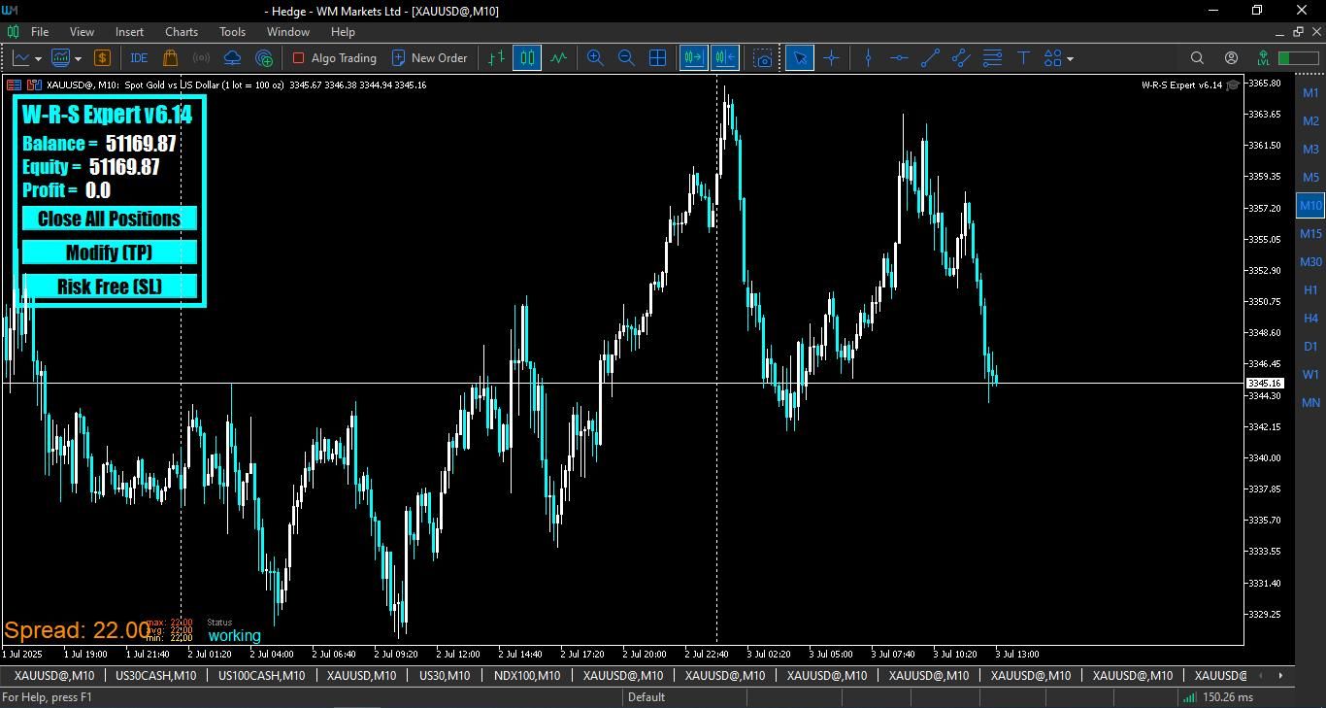Image resolution: width=1326 pixels, height=708 pixels.
Task: Select the M1 timeframe
Action: pos(1310,93)
